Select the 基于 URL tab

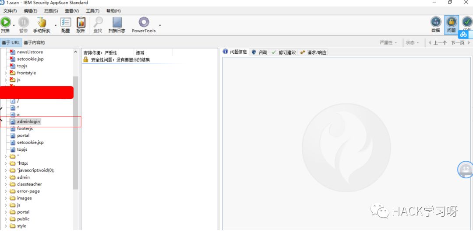(x=11, y=43)
